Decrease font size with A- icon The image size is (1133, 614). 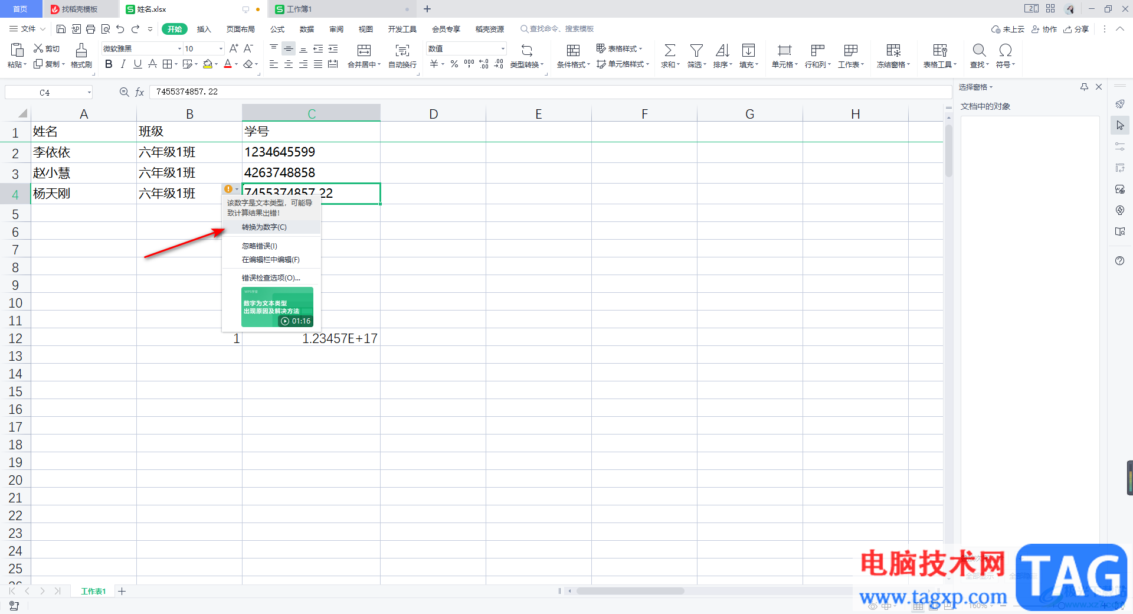coord(248,48)
